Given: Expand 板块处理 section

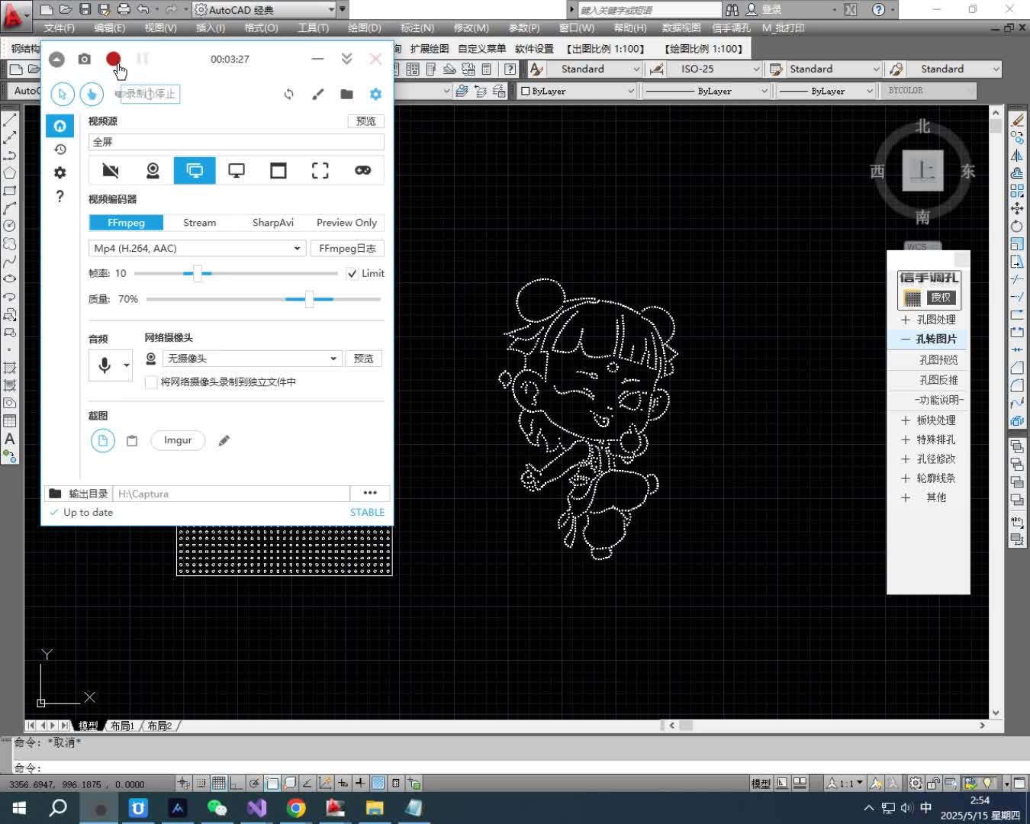Looking at the screenshot, I should [929, 420].
